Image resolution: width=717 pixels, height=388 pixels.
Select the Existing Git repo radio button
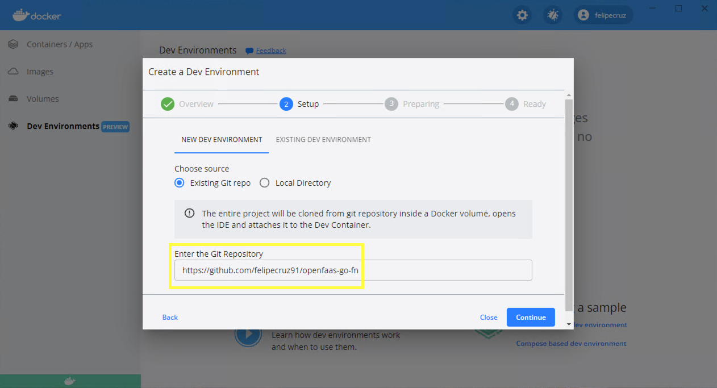[179, 182]
